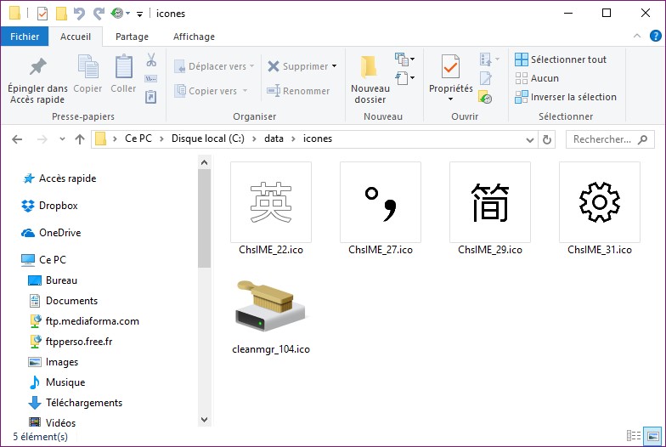This screenshot has height=447, width=666.
Task: Expand the Ce PC tree node
Action: [x=11, y=260]
